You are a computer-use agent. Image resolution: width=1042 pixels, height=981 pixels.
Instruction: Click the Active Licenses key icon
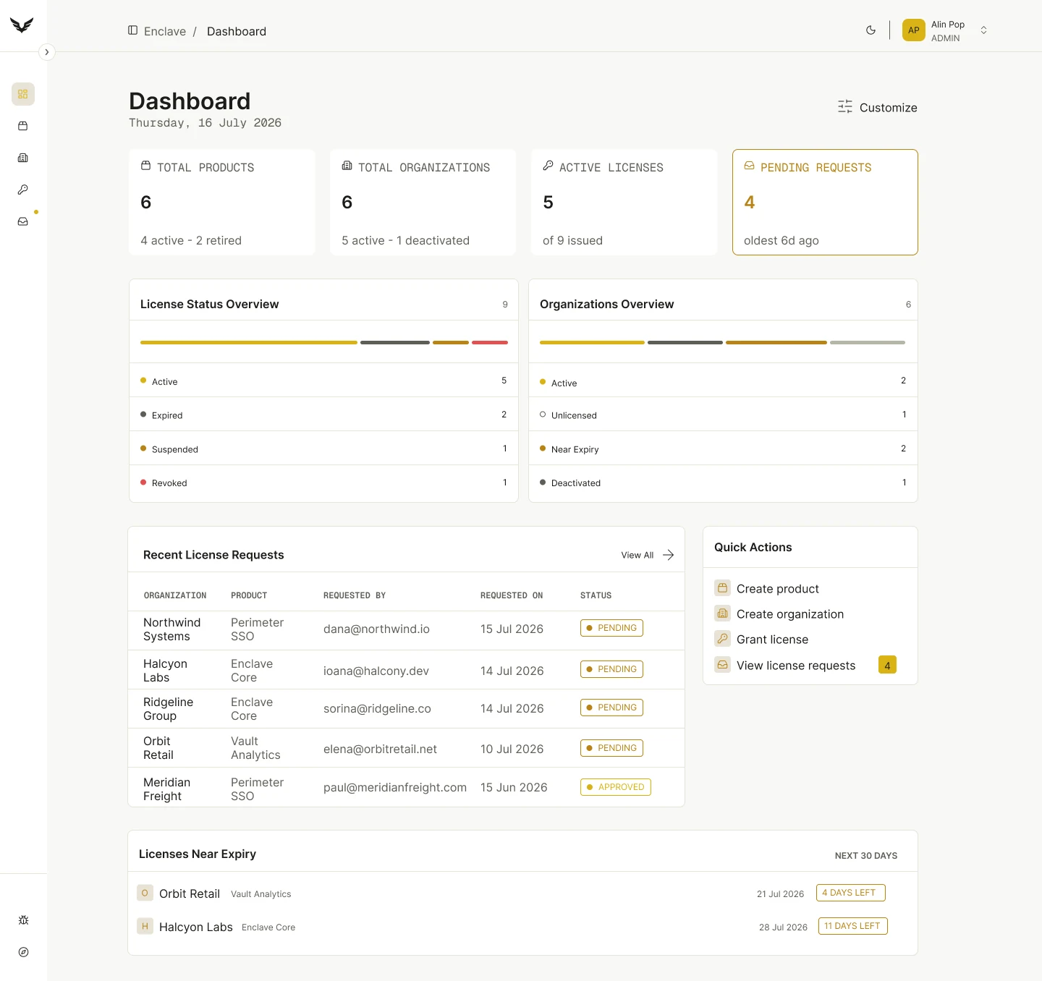548,166
